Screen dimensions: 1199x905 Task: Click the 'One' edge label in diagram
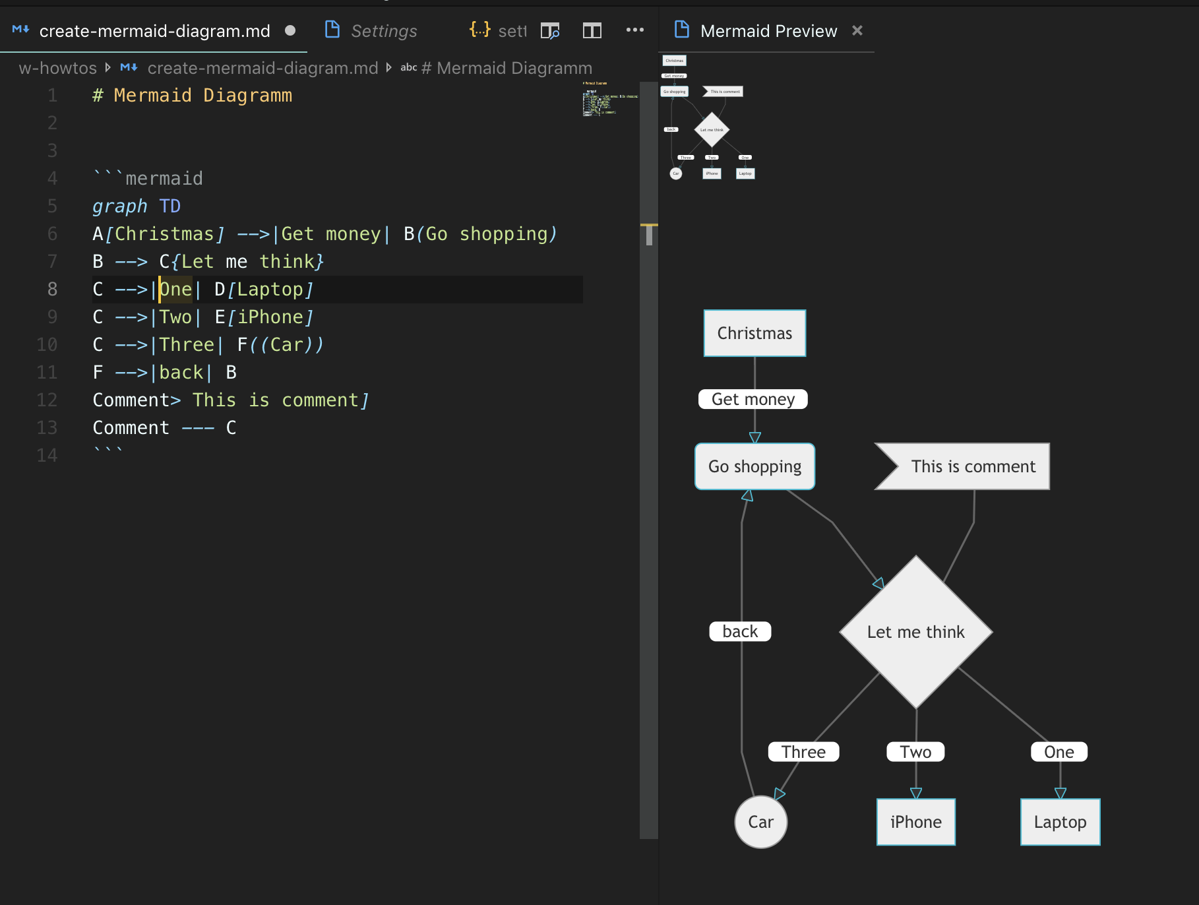coord(1059,752)
